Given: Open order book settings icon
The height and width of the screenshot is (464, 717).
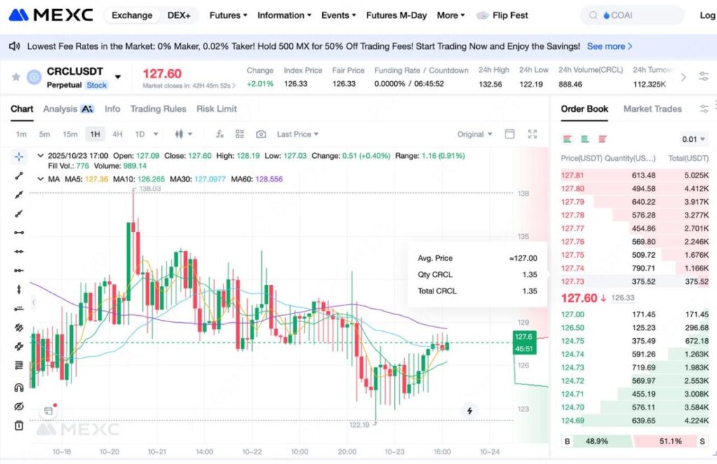Looking at the screenshot, I should coord(704,109).
